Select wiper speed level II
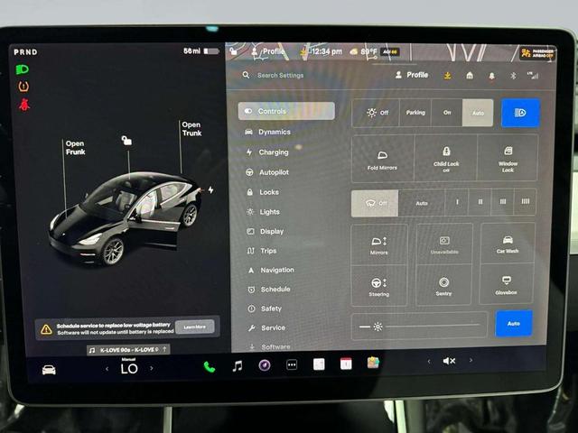This screenshot has height=433, width=578. point(480,202)
